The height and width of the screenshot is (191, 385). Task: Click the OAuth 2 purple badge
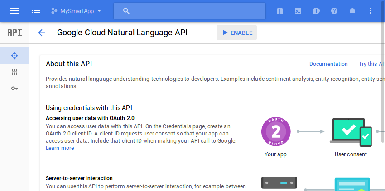point(276,132)
